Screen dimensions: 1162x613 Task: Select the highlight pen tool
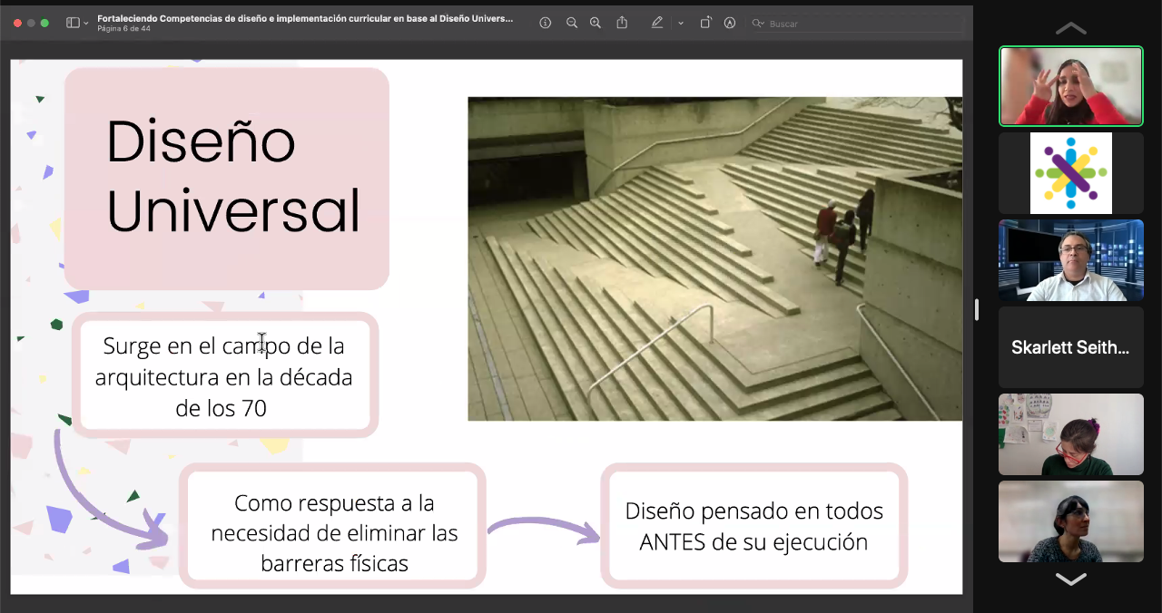pyautogui.click(x=657, y=23)
